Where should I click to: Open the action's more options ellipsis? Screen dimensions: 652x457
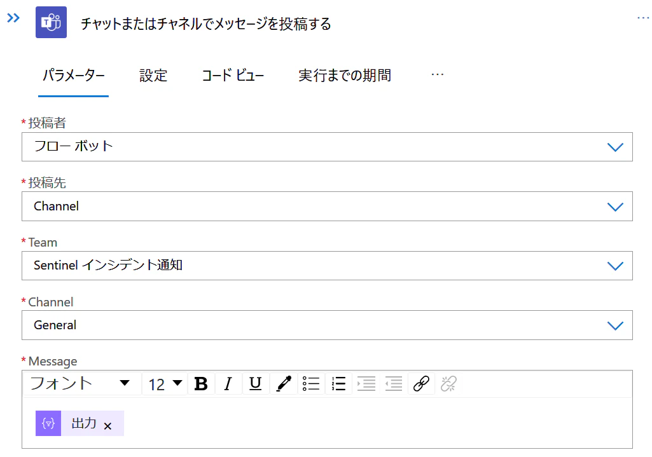pyautogui.click(x=643, y=18)
